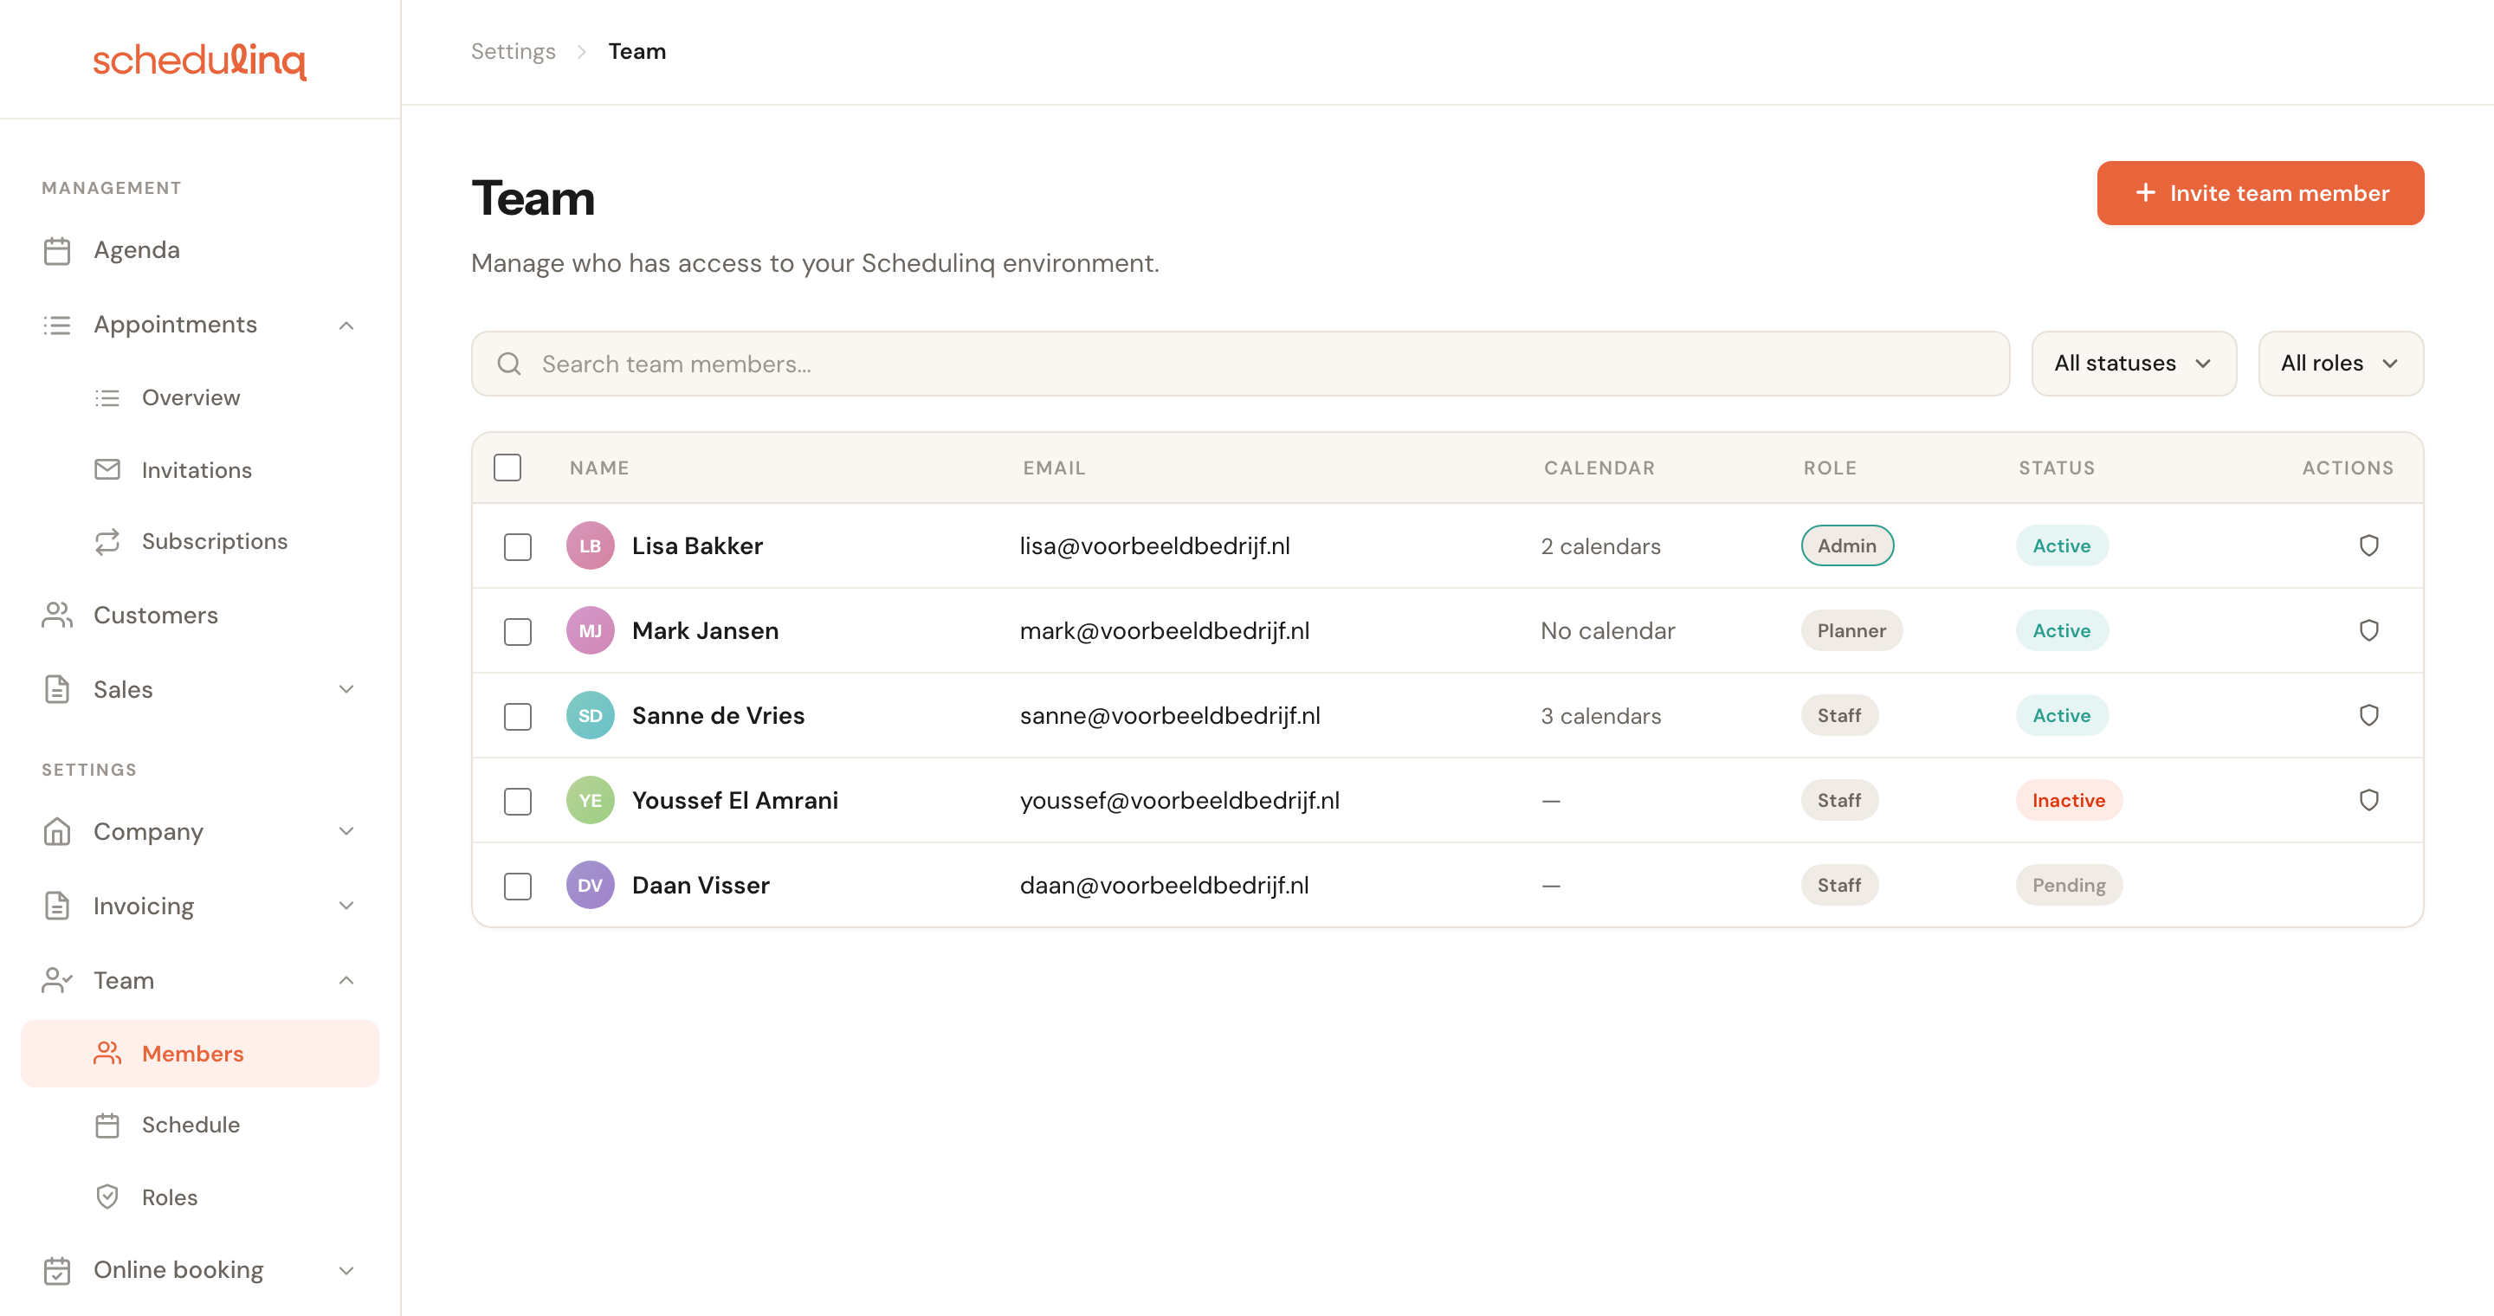Click the Appointments list icon
The width and height of the screenshot is (2494, 1316).
57,326
